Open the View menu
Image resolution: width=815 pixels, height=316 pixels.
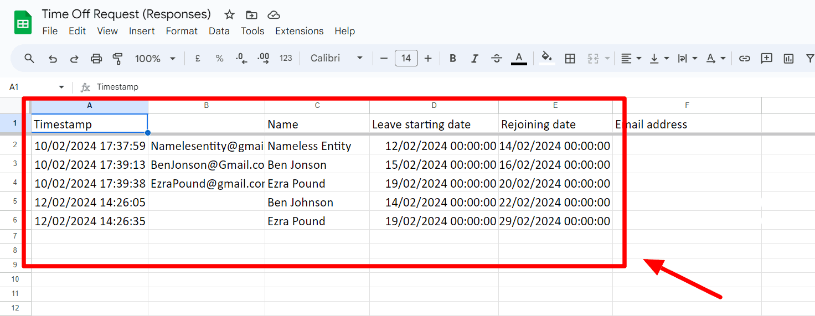coord(107,31)
